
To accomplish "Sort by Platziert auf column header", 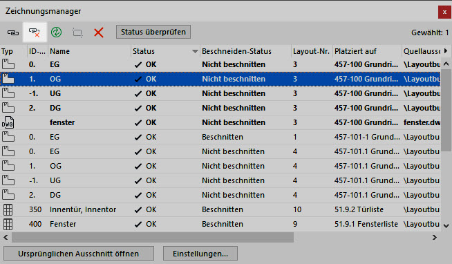I will (355, 51).
